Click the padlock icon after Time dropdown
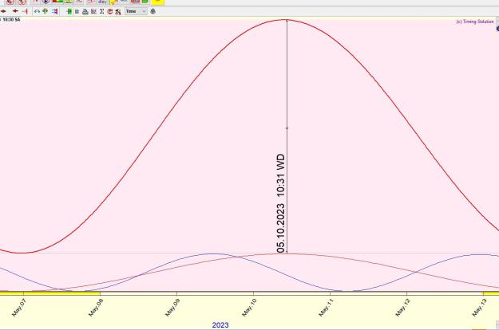 [152, 11]
